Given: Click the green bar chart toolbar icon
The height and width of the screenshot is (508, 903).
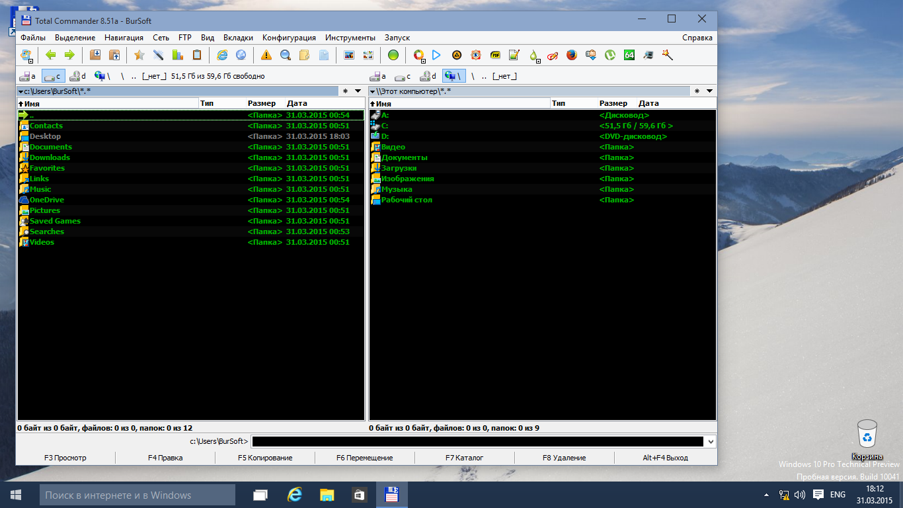Looking at the screenshot, I should click(178, 55).
